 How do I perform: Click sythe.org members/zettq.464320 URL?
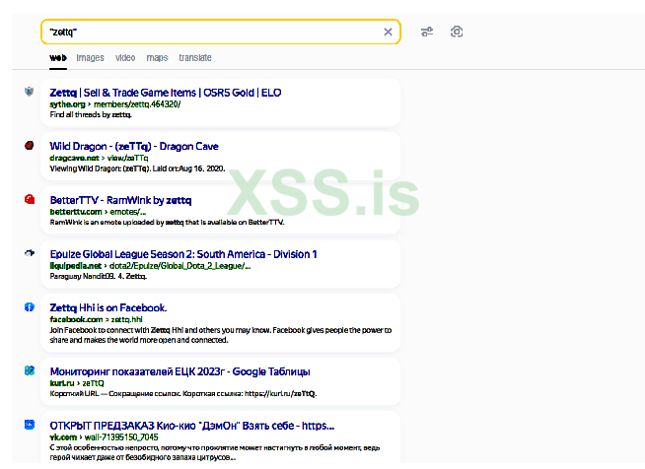coord(115,104)
